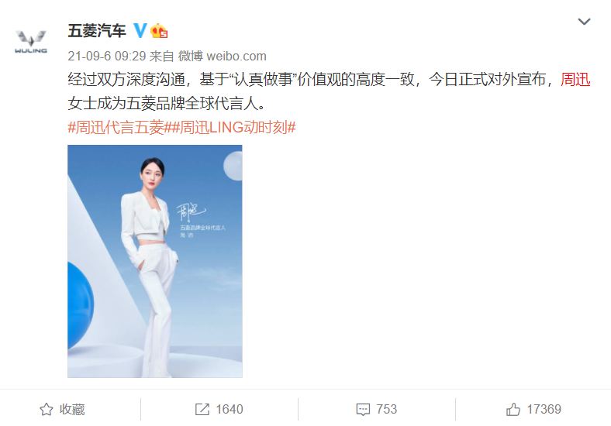Screen dimensions: 611x426
Task: Click the comment count 753
Action: [387, 409]
